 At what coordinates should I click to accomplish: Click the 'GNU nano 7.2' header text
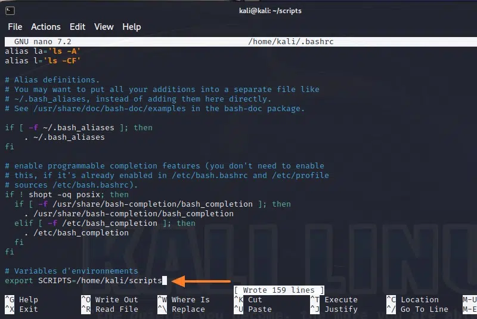click(x=42, y=42)
